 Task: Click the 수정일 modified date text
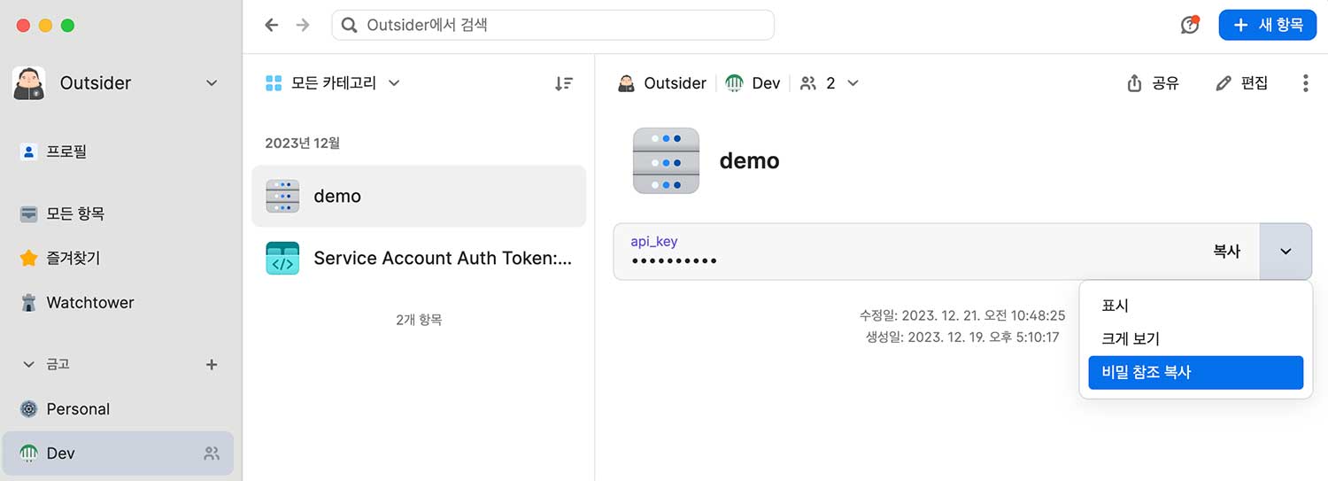click(x=962, y=315)
